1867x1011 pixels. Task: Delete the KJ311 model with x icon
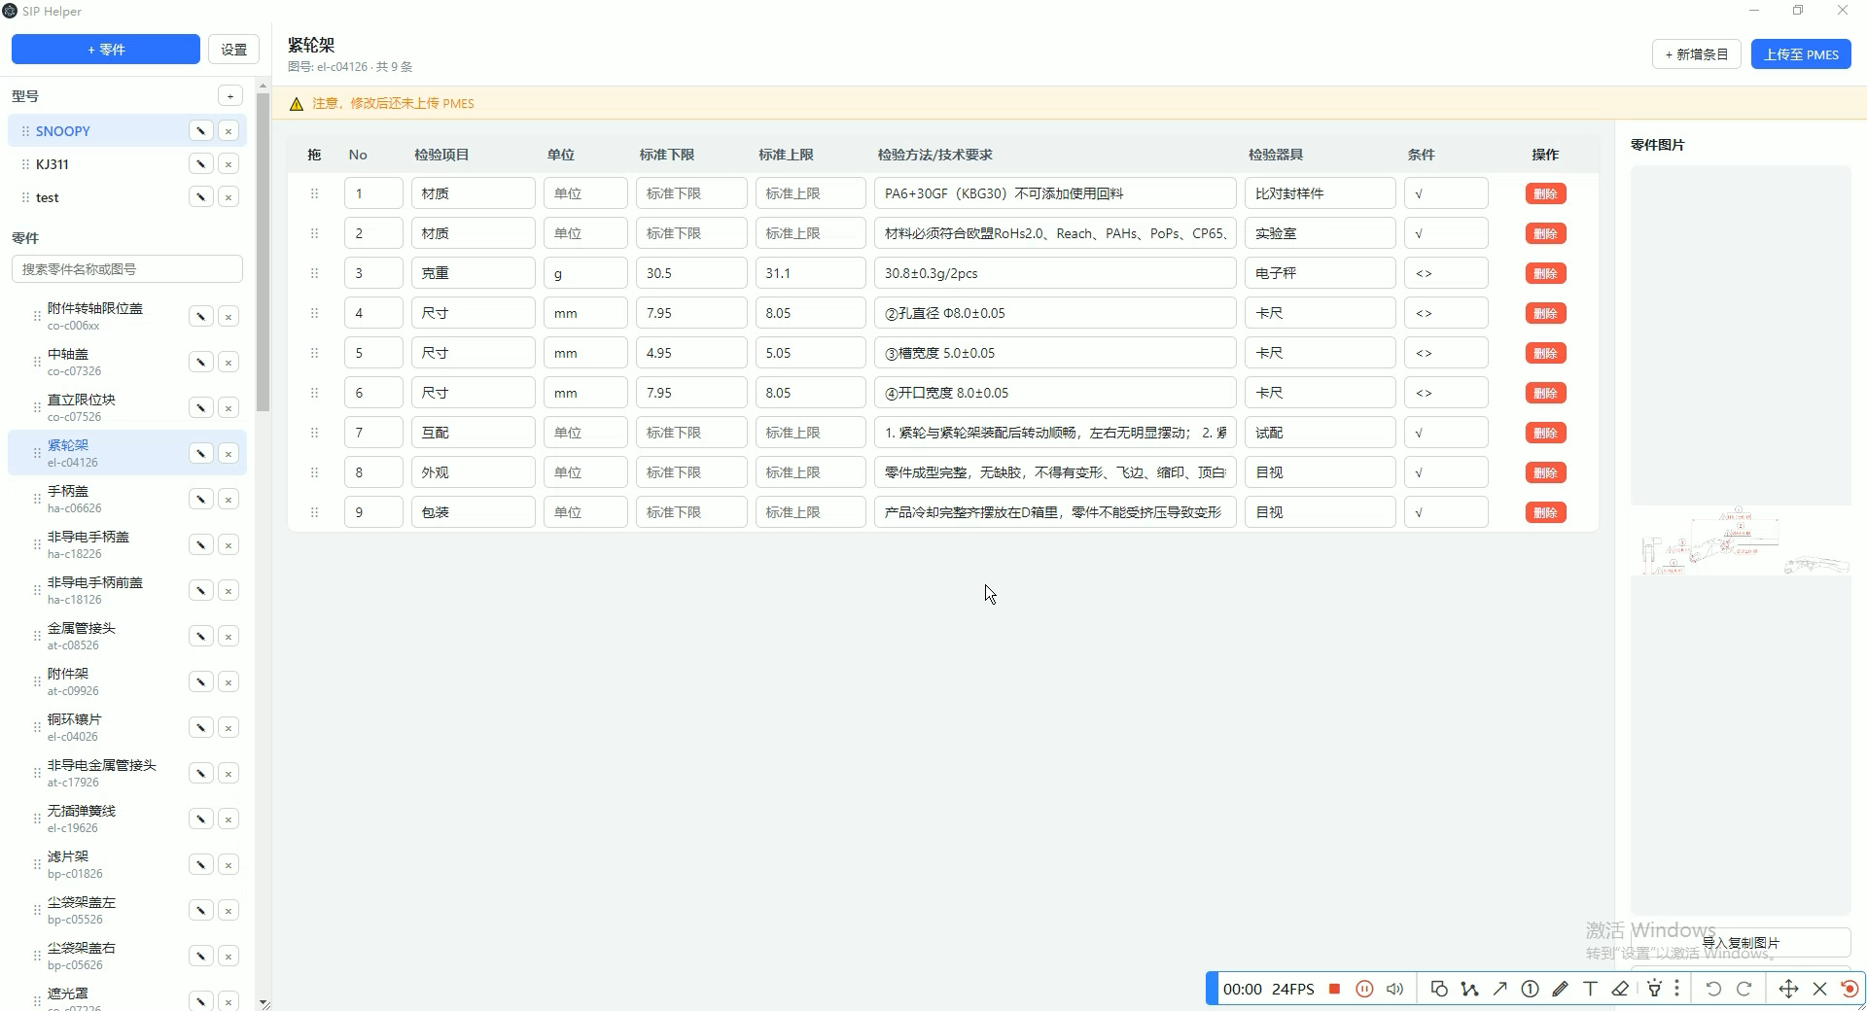coord(229,164)
